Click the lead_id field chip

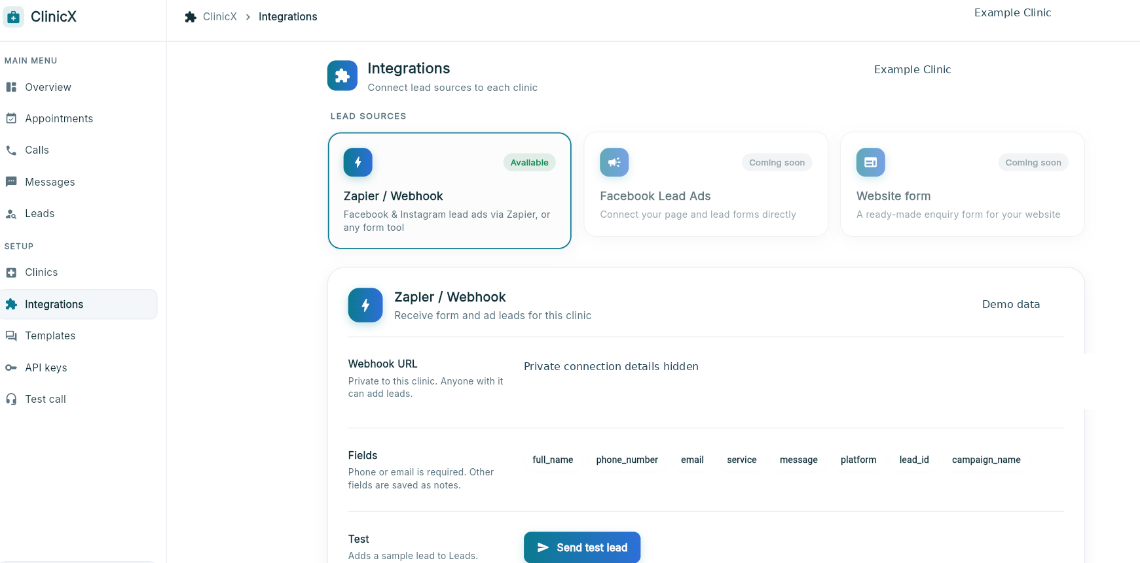point(914,460)
